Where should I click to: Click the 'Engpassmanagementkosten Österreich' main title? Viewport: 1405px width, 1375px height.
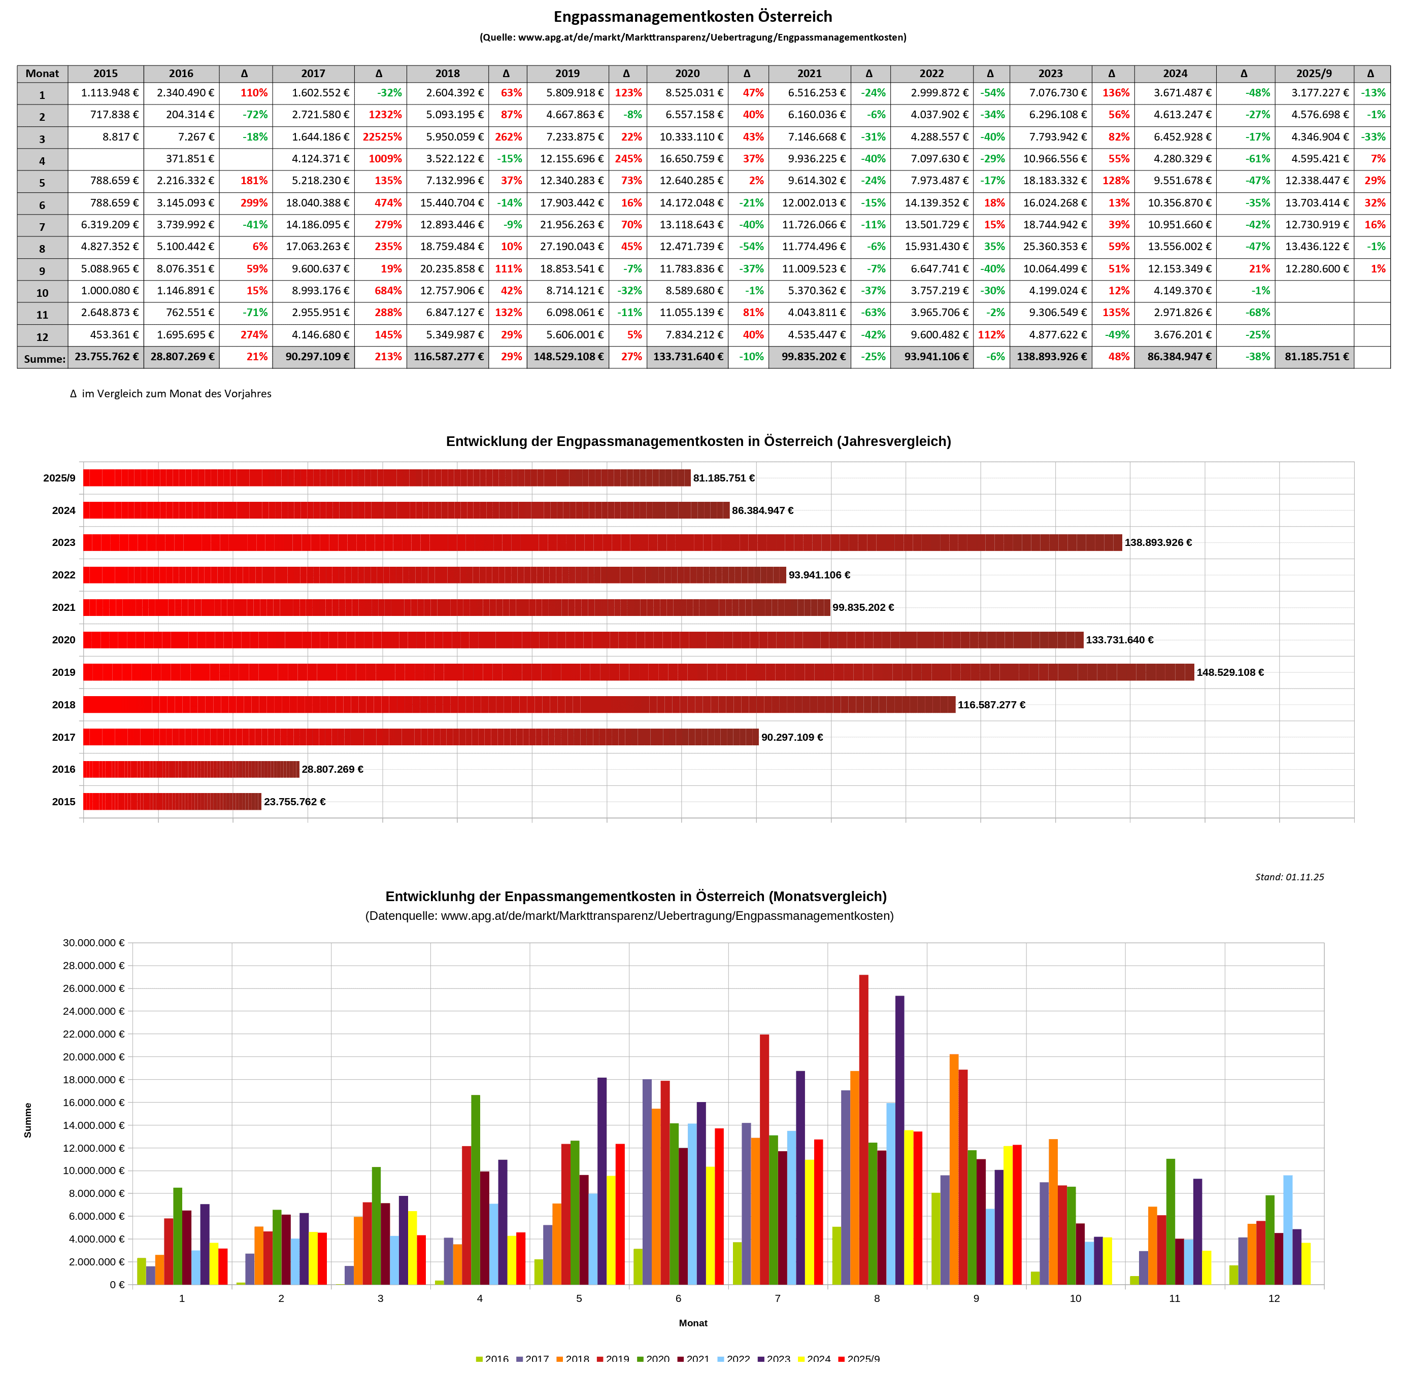(692, 17)
